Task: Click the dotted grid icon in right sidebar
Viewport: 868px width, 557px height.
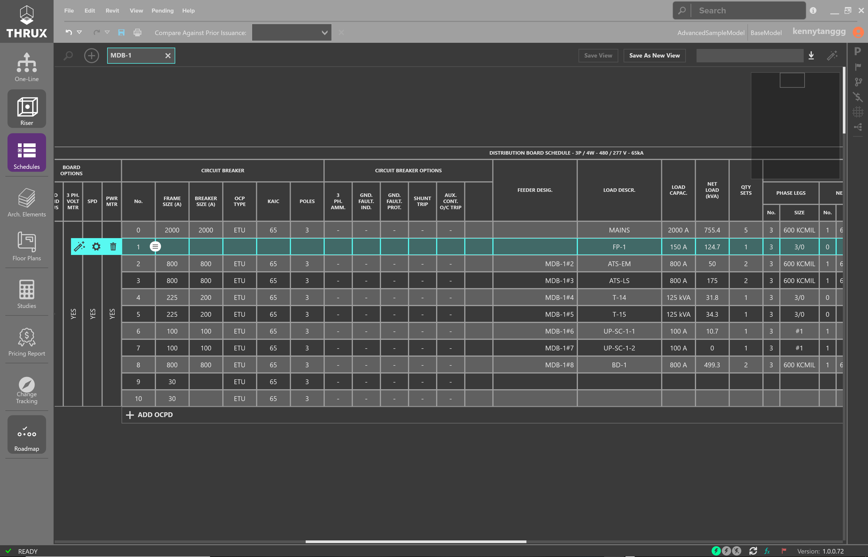Action: click(x=858, y=112)
